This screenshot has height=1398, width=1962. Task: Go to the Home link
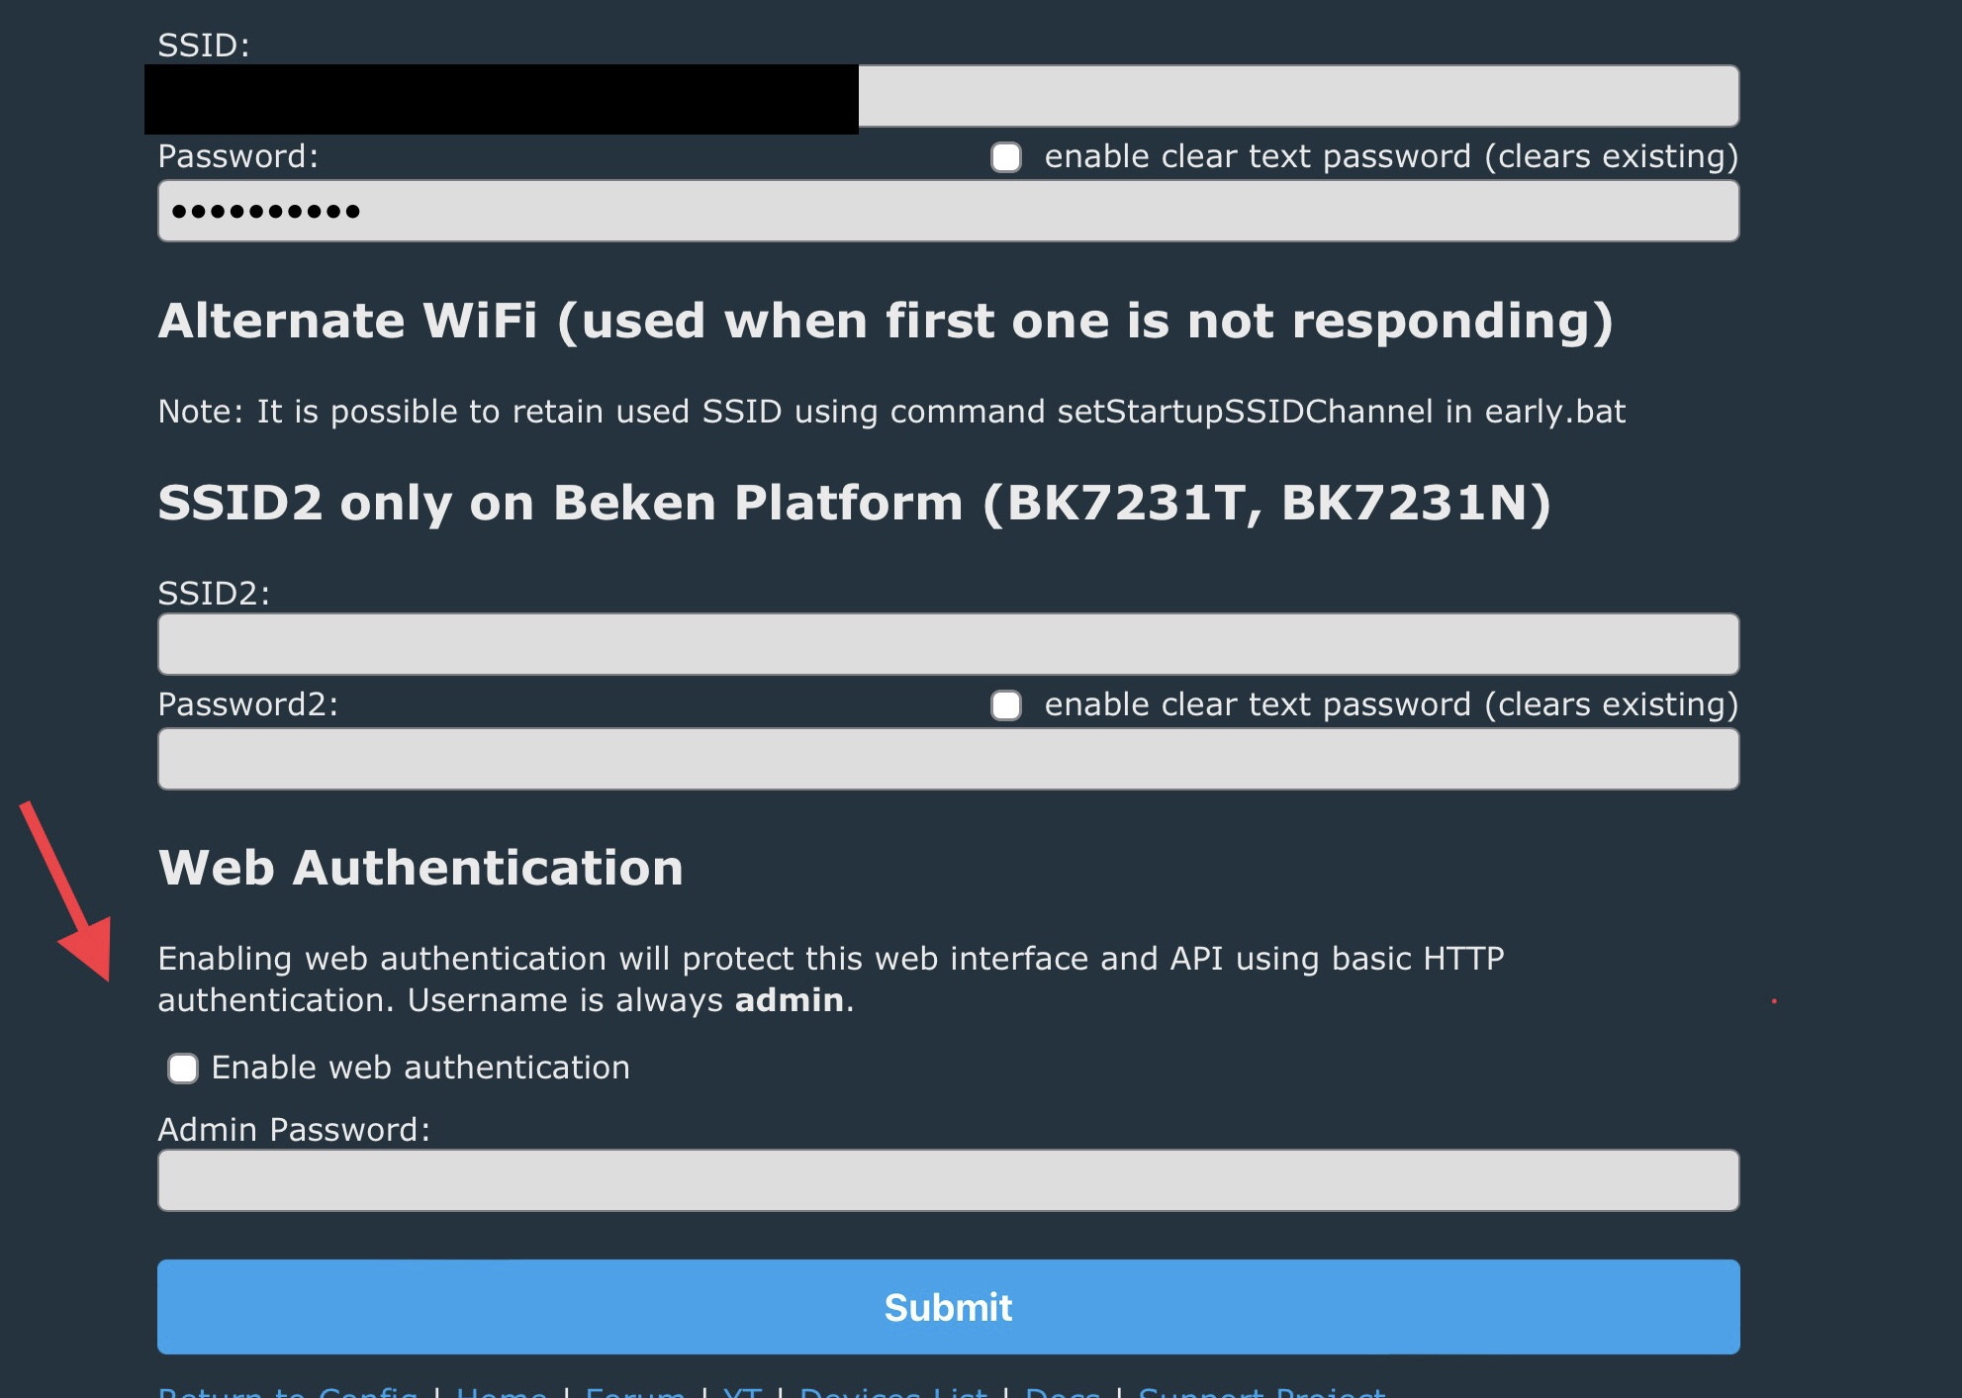click(x=501, y=1391)
